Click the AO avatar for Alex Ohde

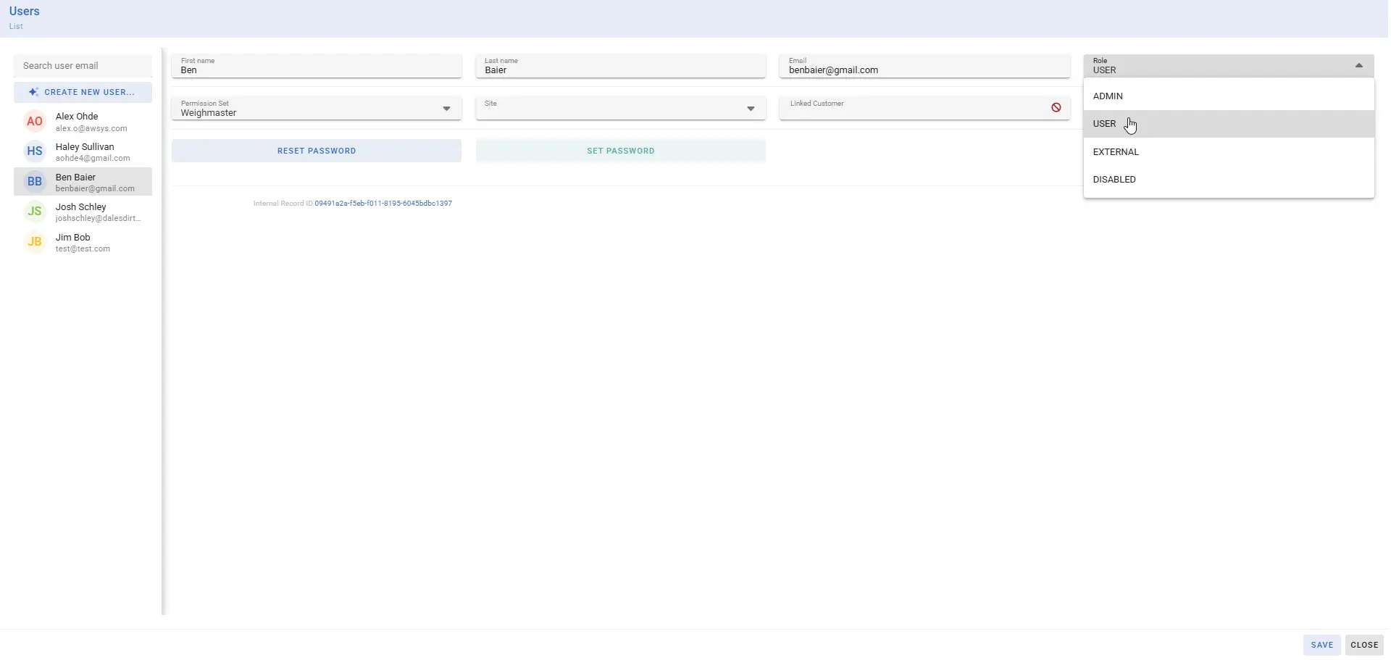click(x=34, y=122)
